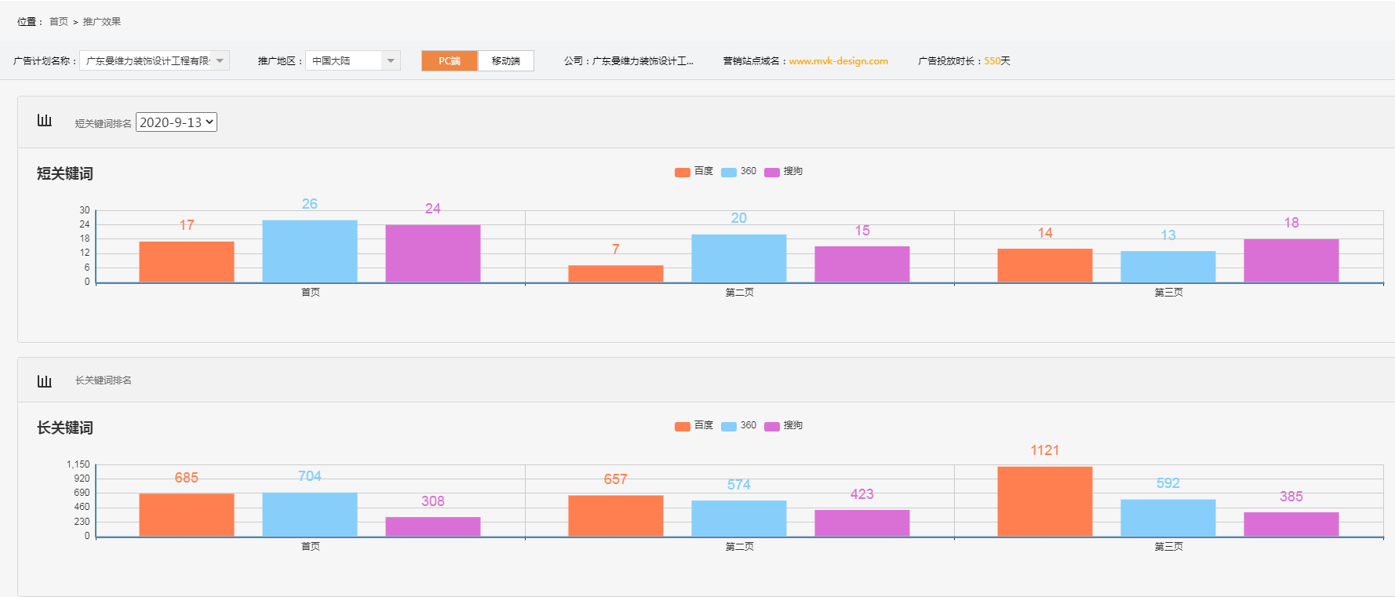Screen dimensions: 1395x597
Task: Hide 搜狗 series in the 短关键词 chart legend
Action: pyautogui.click(x=784, y=172)
